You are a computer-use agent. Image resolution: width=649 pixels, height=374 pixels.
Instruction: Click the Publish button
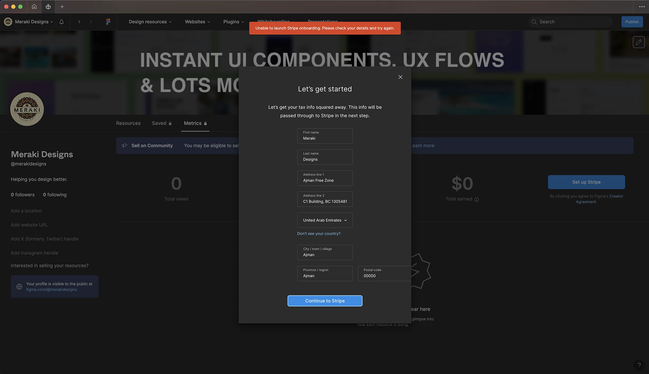pos(632,22)
